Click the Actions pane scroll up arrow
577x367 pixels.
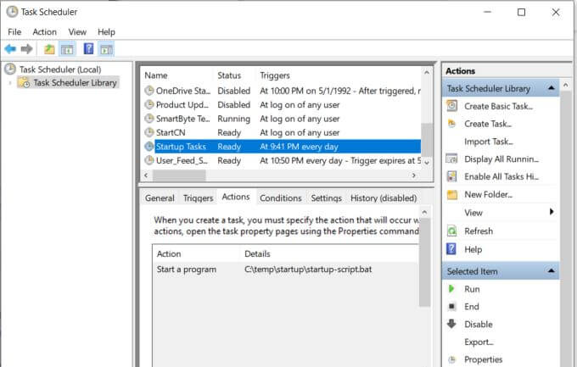[566, 86]
